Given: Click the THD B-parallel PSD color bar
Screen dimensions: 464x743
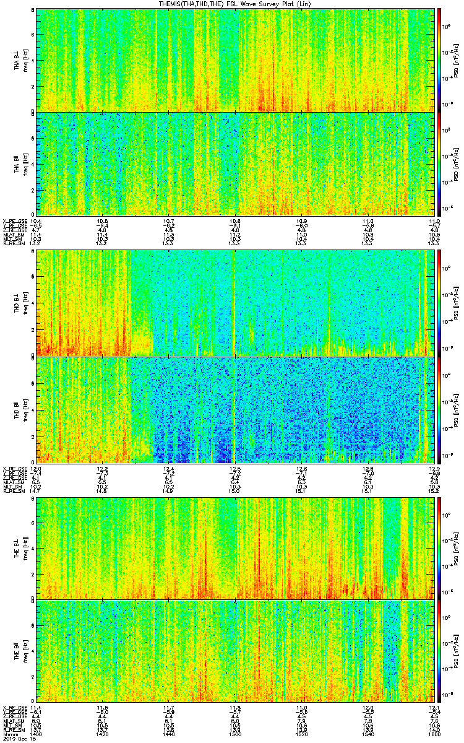Looking at the screenshot, I should [x=440, y=409].
